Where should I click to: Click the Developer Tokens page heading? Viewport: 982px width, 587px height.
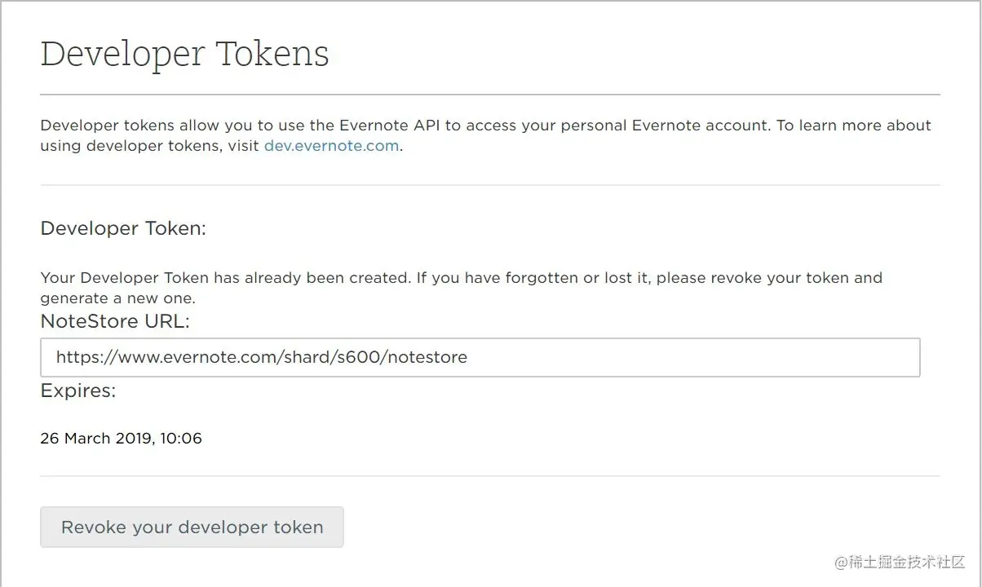pyautogui.click(x=184, y=54)
